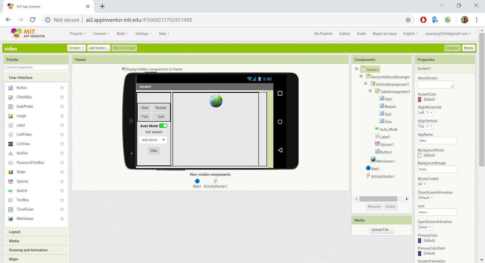Bookmark this page with the star icon
The height and width of the screenshot is (263, 485).
click(408, 20)
